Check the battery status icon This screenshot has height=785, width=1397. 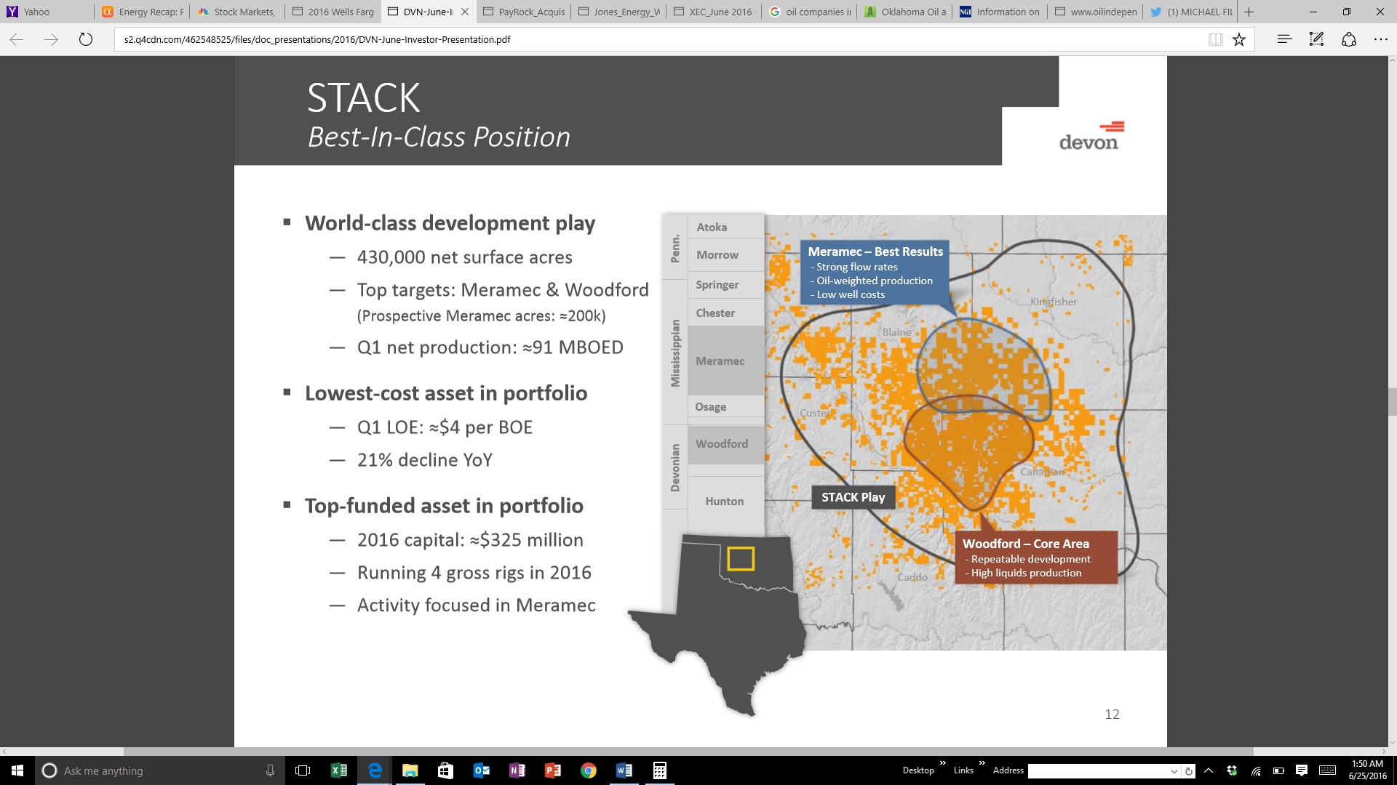click(1278, 770)
